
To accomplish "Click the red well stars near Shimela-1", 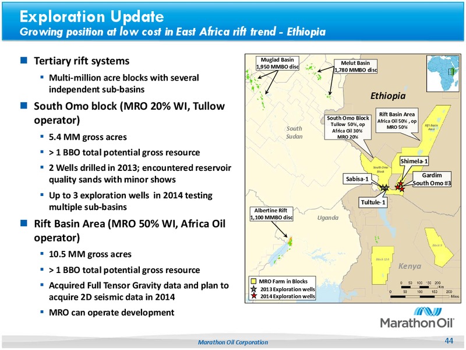I will point(400,186).
